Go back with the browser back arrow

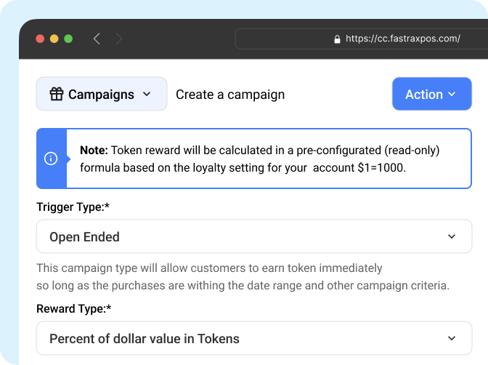(x=97, y=39)
